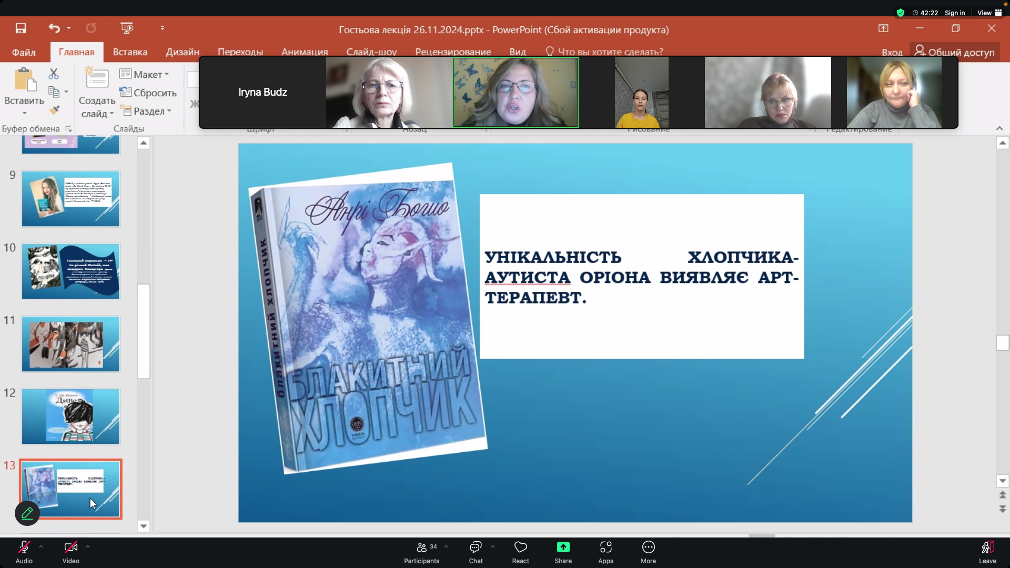Viewport: 1010px width, 568px height.
Task: Open the Participants panel
Action: point(422,552)
